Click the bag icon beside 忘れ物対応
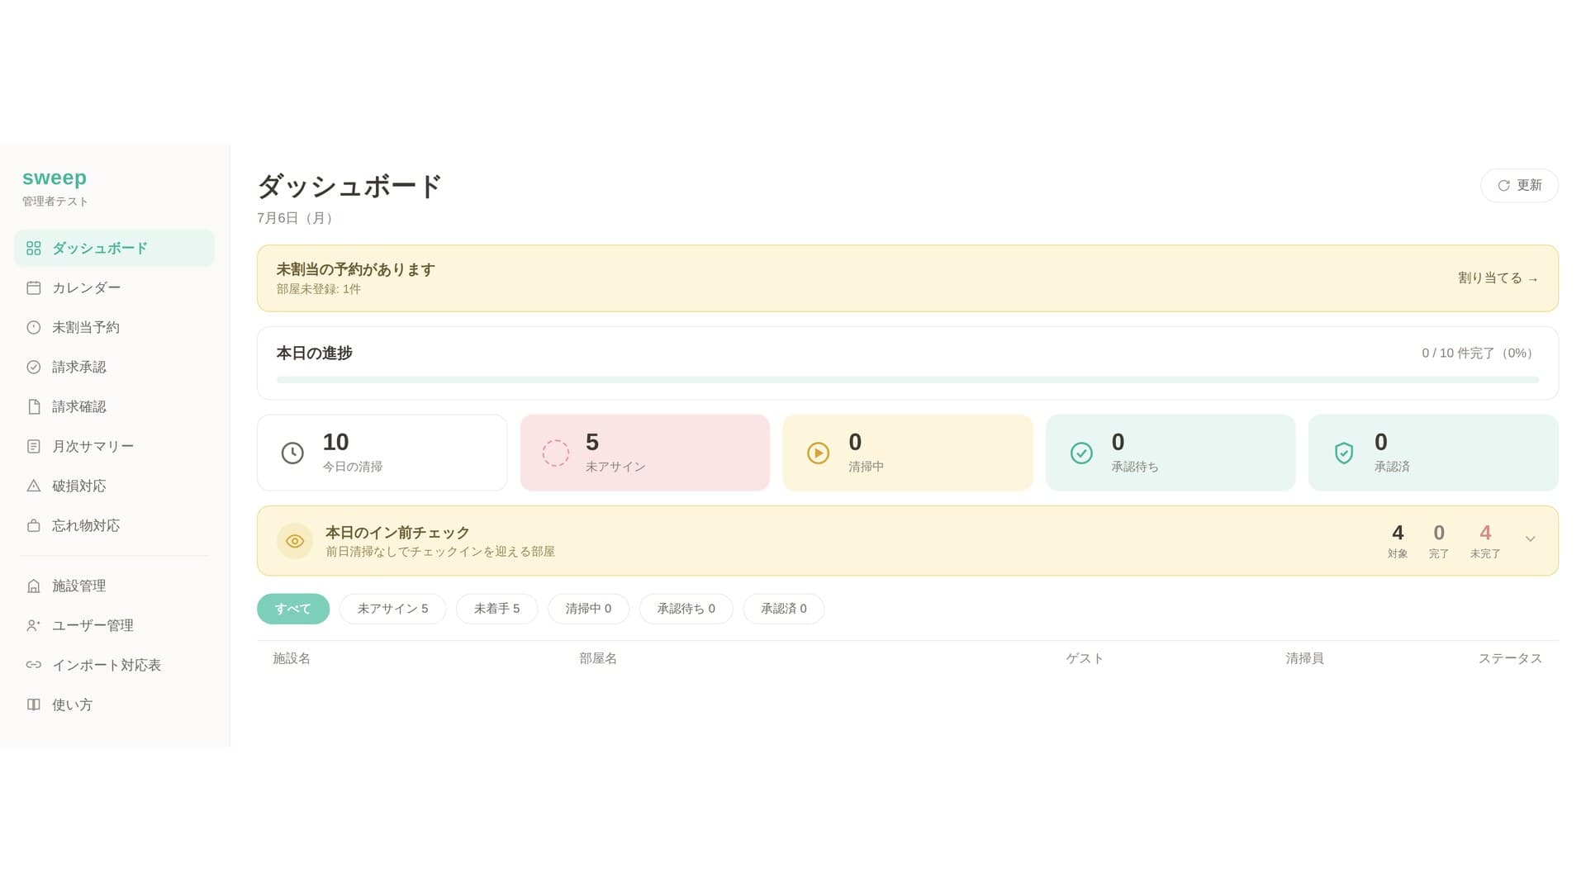Viewport: 1586px width, 892px height. coord(33,525)
